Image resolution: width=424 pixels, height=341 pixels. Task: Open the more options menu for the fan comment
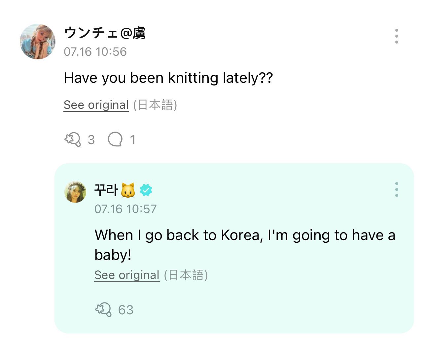[397, 36]
